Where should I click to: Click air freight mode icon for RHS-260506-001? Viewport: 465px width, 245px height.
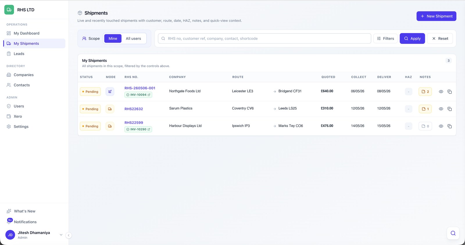110,92
